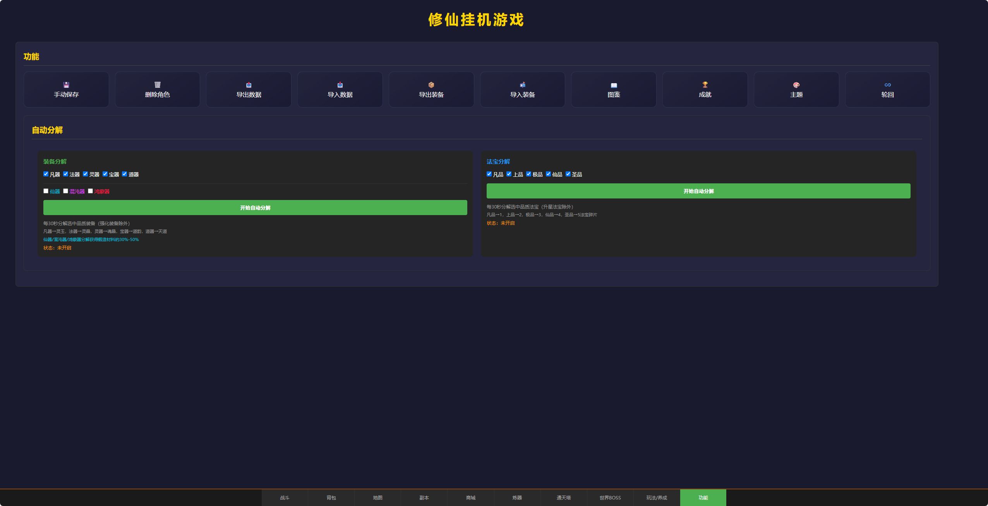Click the 手动保存 floppy disk icon
988x506 pixels.
(x=66, y=85)
